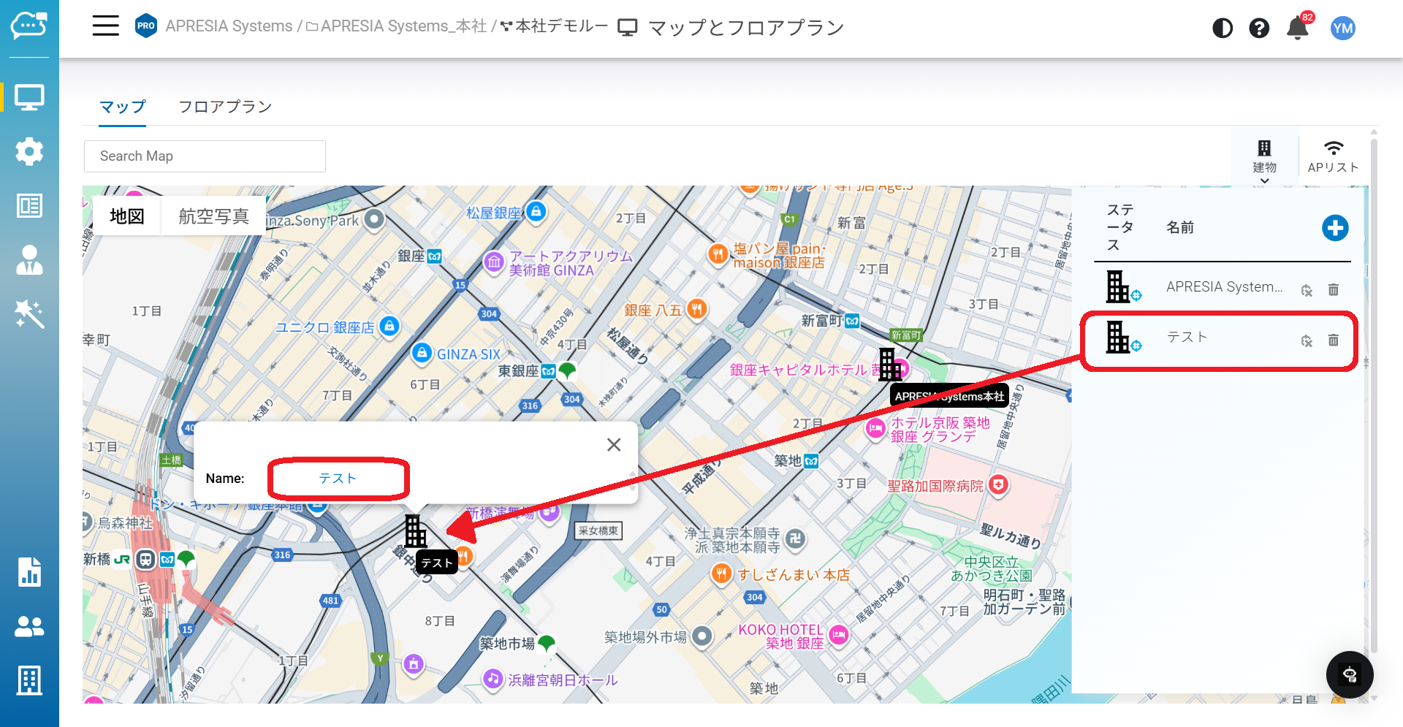This screenshot has width=1403, height=727.
Task: Switch map to 航空写真 view
Action: point(213,216)
